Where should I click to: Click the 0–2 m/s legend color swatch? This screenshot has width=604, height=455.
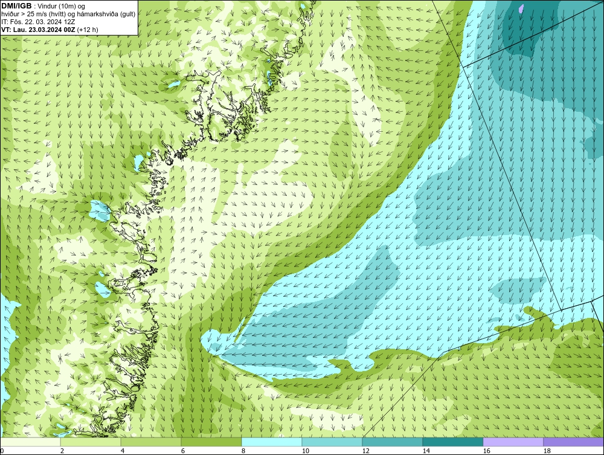point(30,442)
